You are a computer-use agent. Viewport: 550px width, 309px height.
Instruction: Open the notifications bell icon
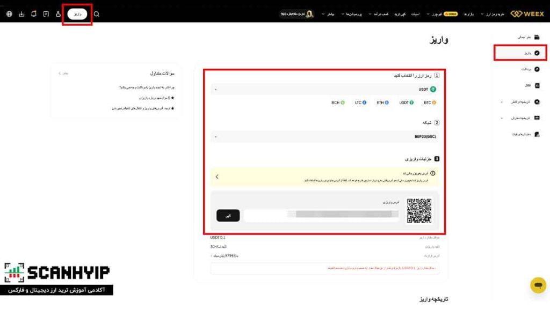click(34, 14)
